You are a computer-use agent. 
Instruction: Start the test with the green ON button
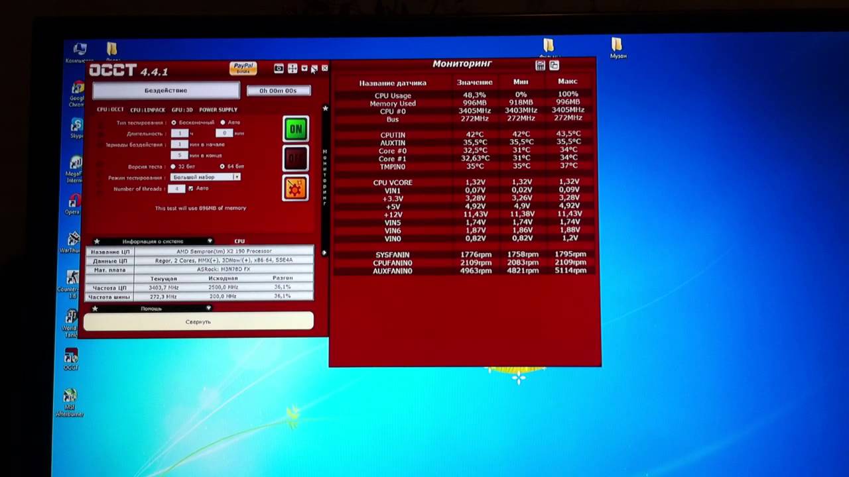tap(296, 129)
